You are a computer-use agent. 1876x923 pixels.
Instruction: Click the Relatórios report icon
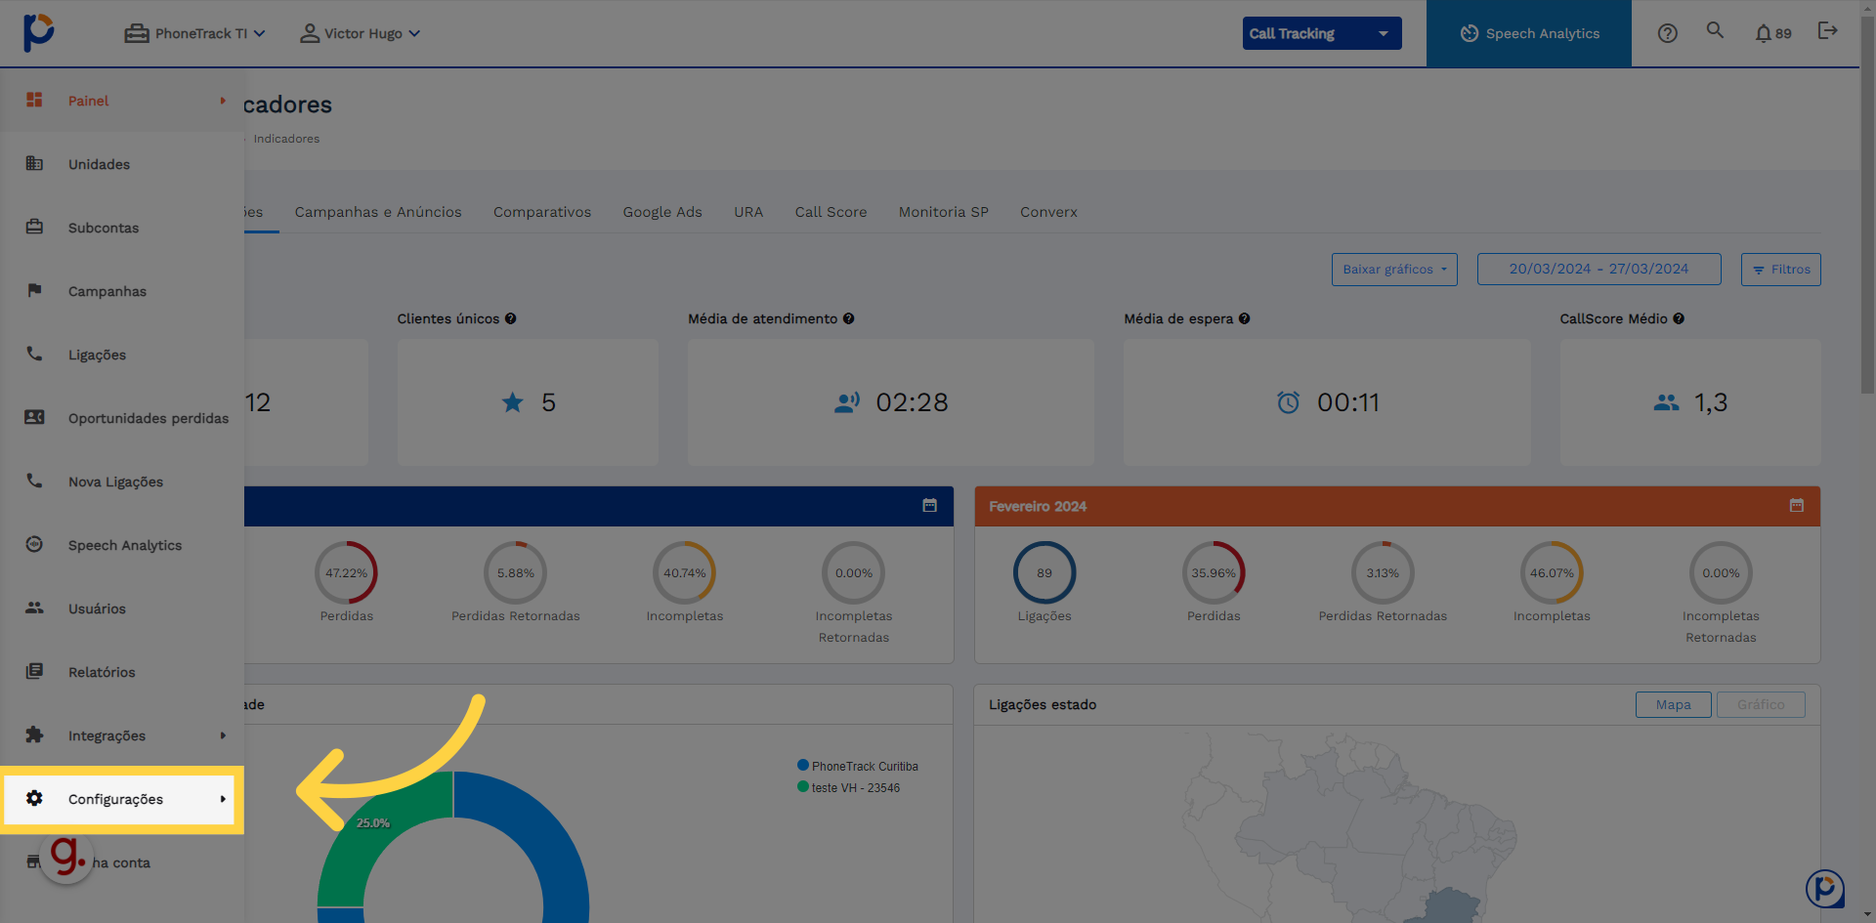tap(34, 671)
